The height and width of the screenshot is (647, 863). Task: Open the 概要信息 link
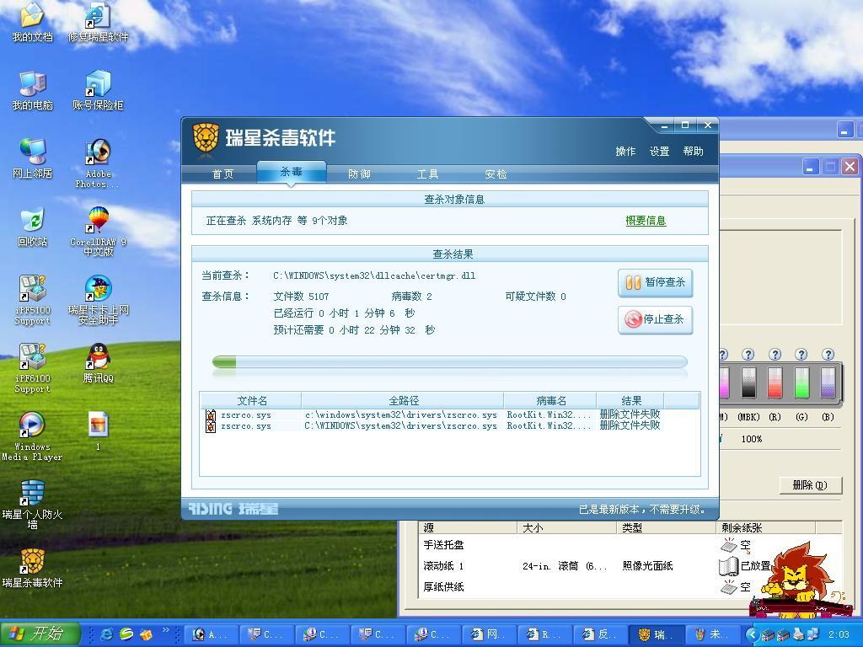(646, 221)
